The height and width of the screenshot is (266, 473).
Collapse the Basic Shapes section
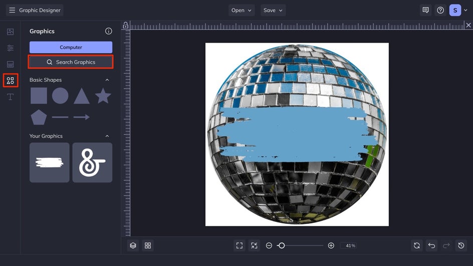(107, 80)
